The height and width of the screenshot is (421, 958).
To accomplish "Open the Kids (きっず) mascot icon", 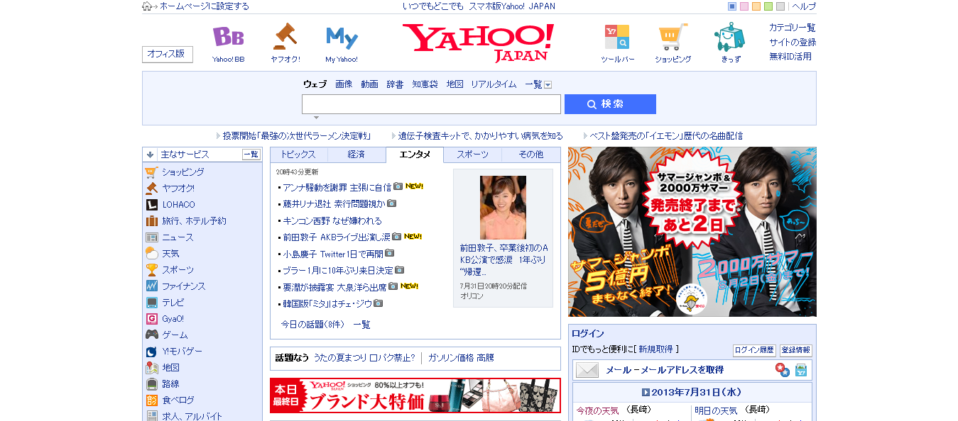I will tap(729, 37).
